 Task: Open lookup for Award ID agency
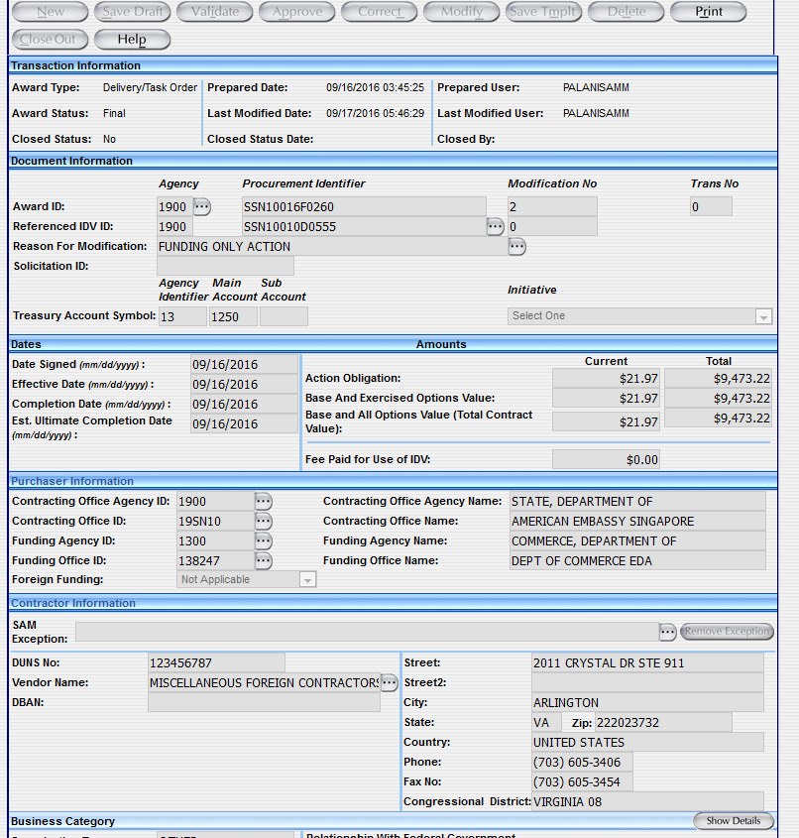[202, 207]
